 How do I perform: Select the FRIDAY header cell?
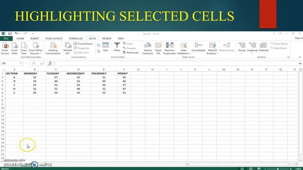point(124,74)
